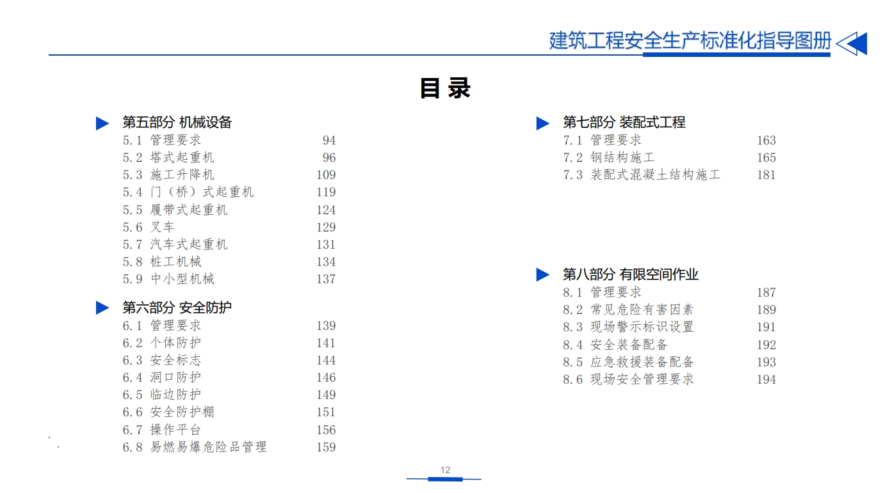Click entry 6.3 安全标志
The width and height of the screenshot is (892, 493).
tap(162, 360)
